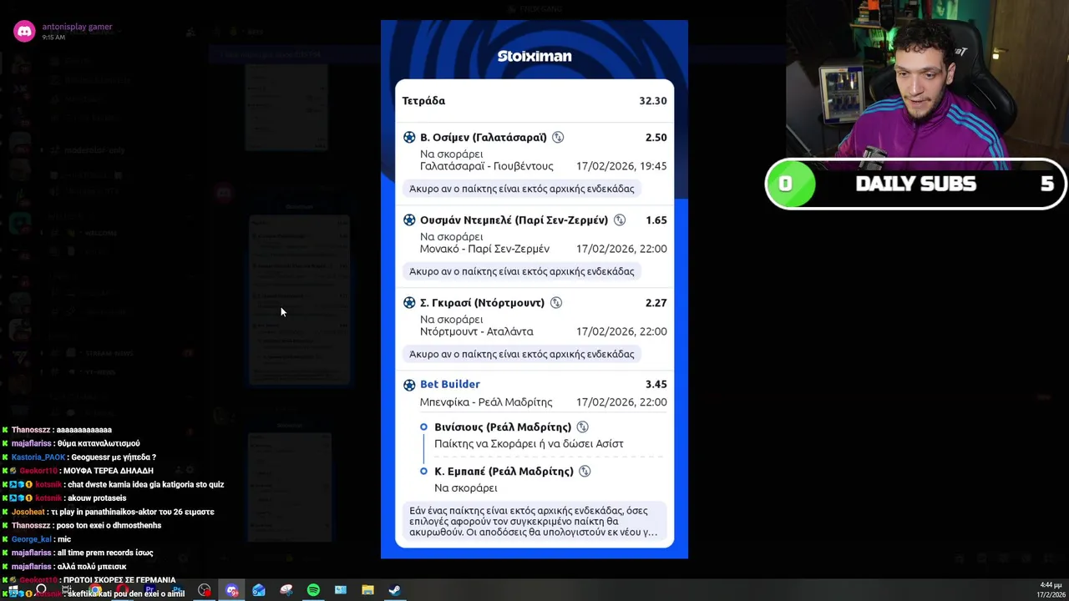Viewport: 1069px width, 601px height.
Task: Click the Discord logo avatar at top left
Action: pos(24,32)
